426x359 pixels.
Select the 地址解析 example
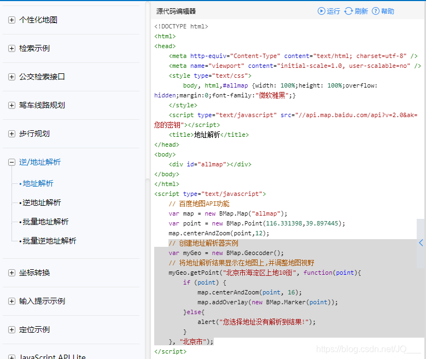click(38, 183)
